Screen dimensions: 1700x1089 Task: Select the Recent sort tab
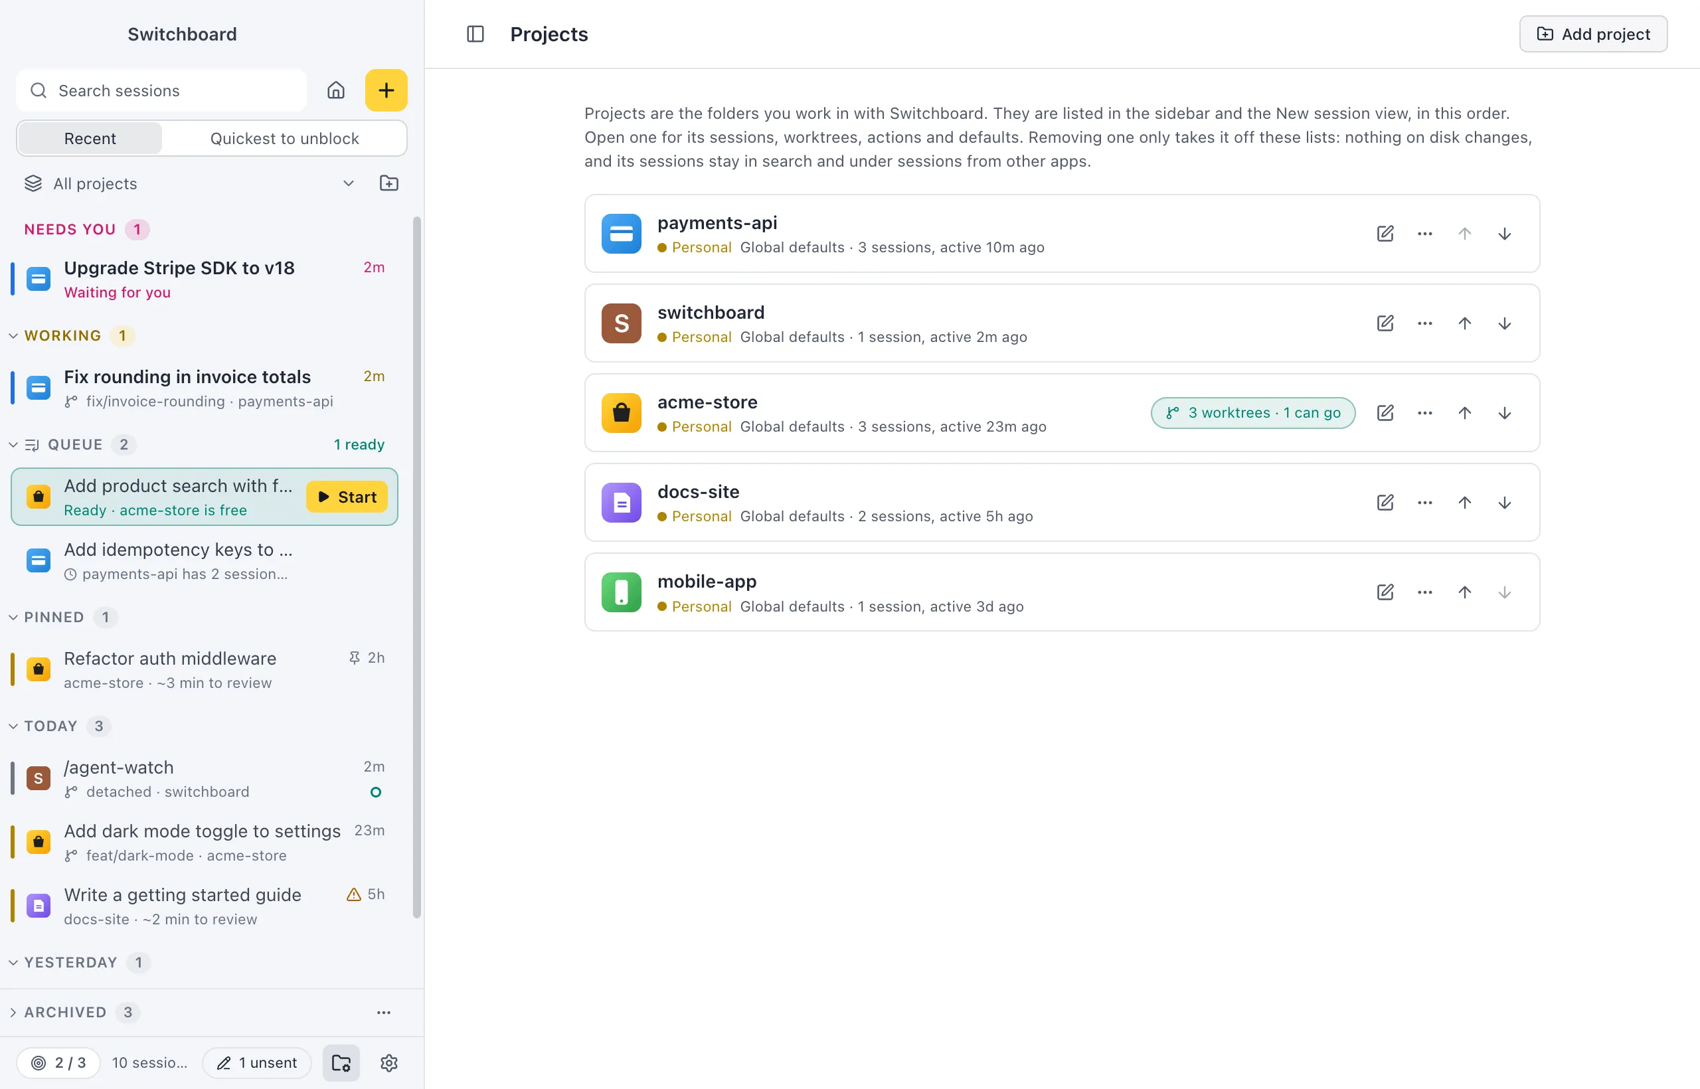pos(90,139)
